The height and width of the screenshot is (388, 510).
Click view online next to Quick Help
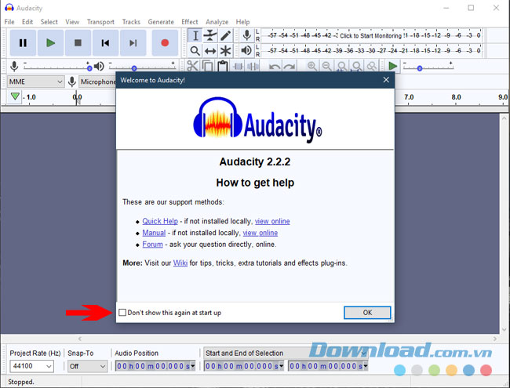click(x=272, y=221)
